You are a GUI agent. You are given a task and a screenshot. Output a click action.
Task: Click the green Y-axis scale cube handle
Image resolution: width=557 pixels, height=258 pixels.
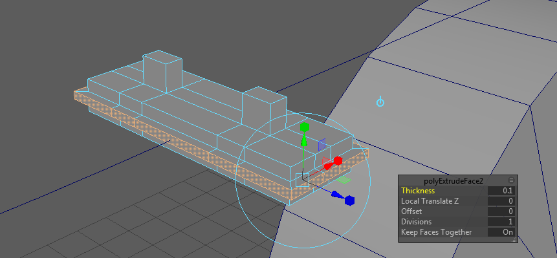tap(305, 127)
